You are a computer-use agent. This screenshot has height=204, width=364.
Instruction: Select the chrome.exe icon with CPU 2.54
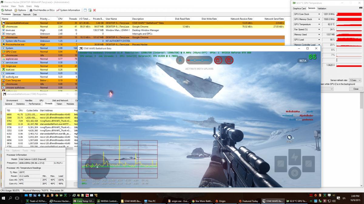pos(4,27)
